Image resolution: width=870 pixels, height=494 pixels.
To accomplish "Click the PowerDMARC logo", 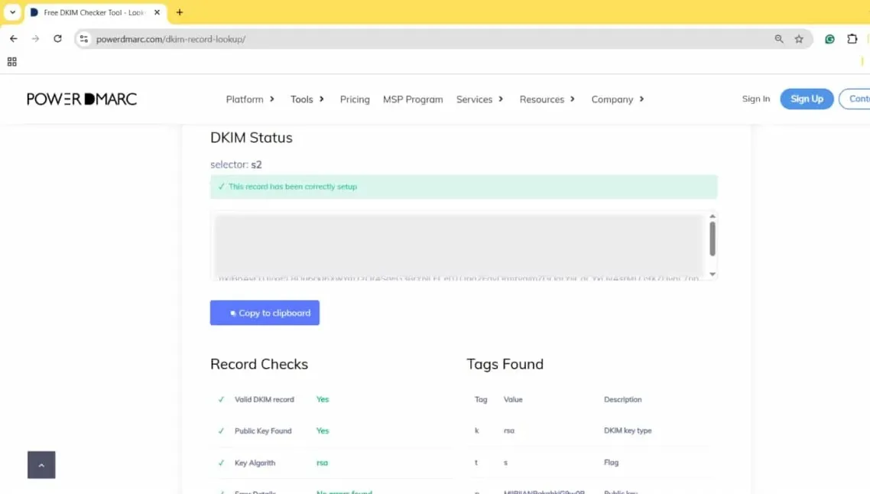I will tap(81, 99).
